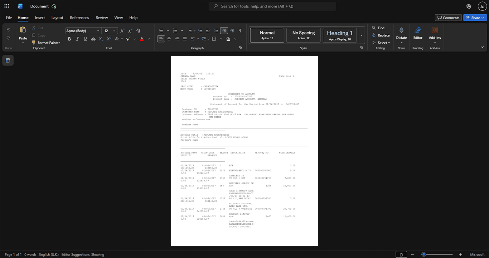This screenshot has width=489, height=258.
Task: Decrease paragraph indent
Action: pyautogui.click(x=208, y=31)
